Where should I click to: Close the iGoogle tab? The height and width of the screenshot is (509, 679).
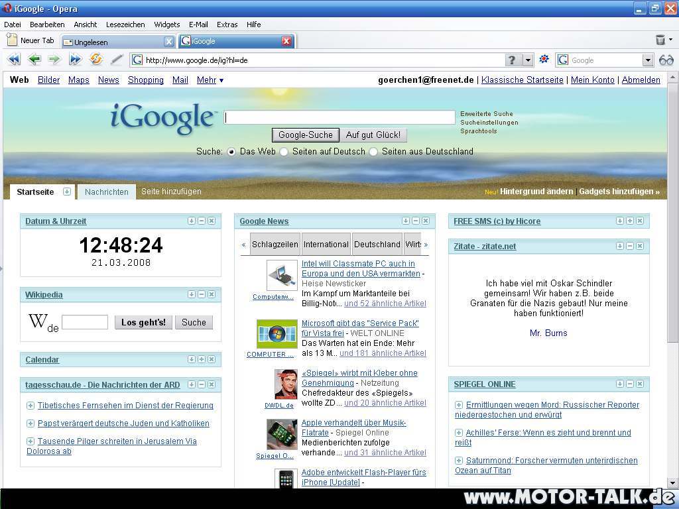pos(286,41)
